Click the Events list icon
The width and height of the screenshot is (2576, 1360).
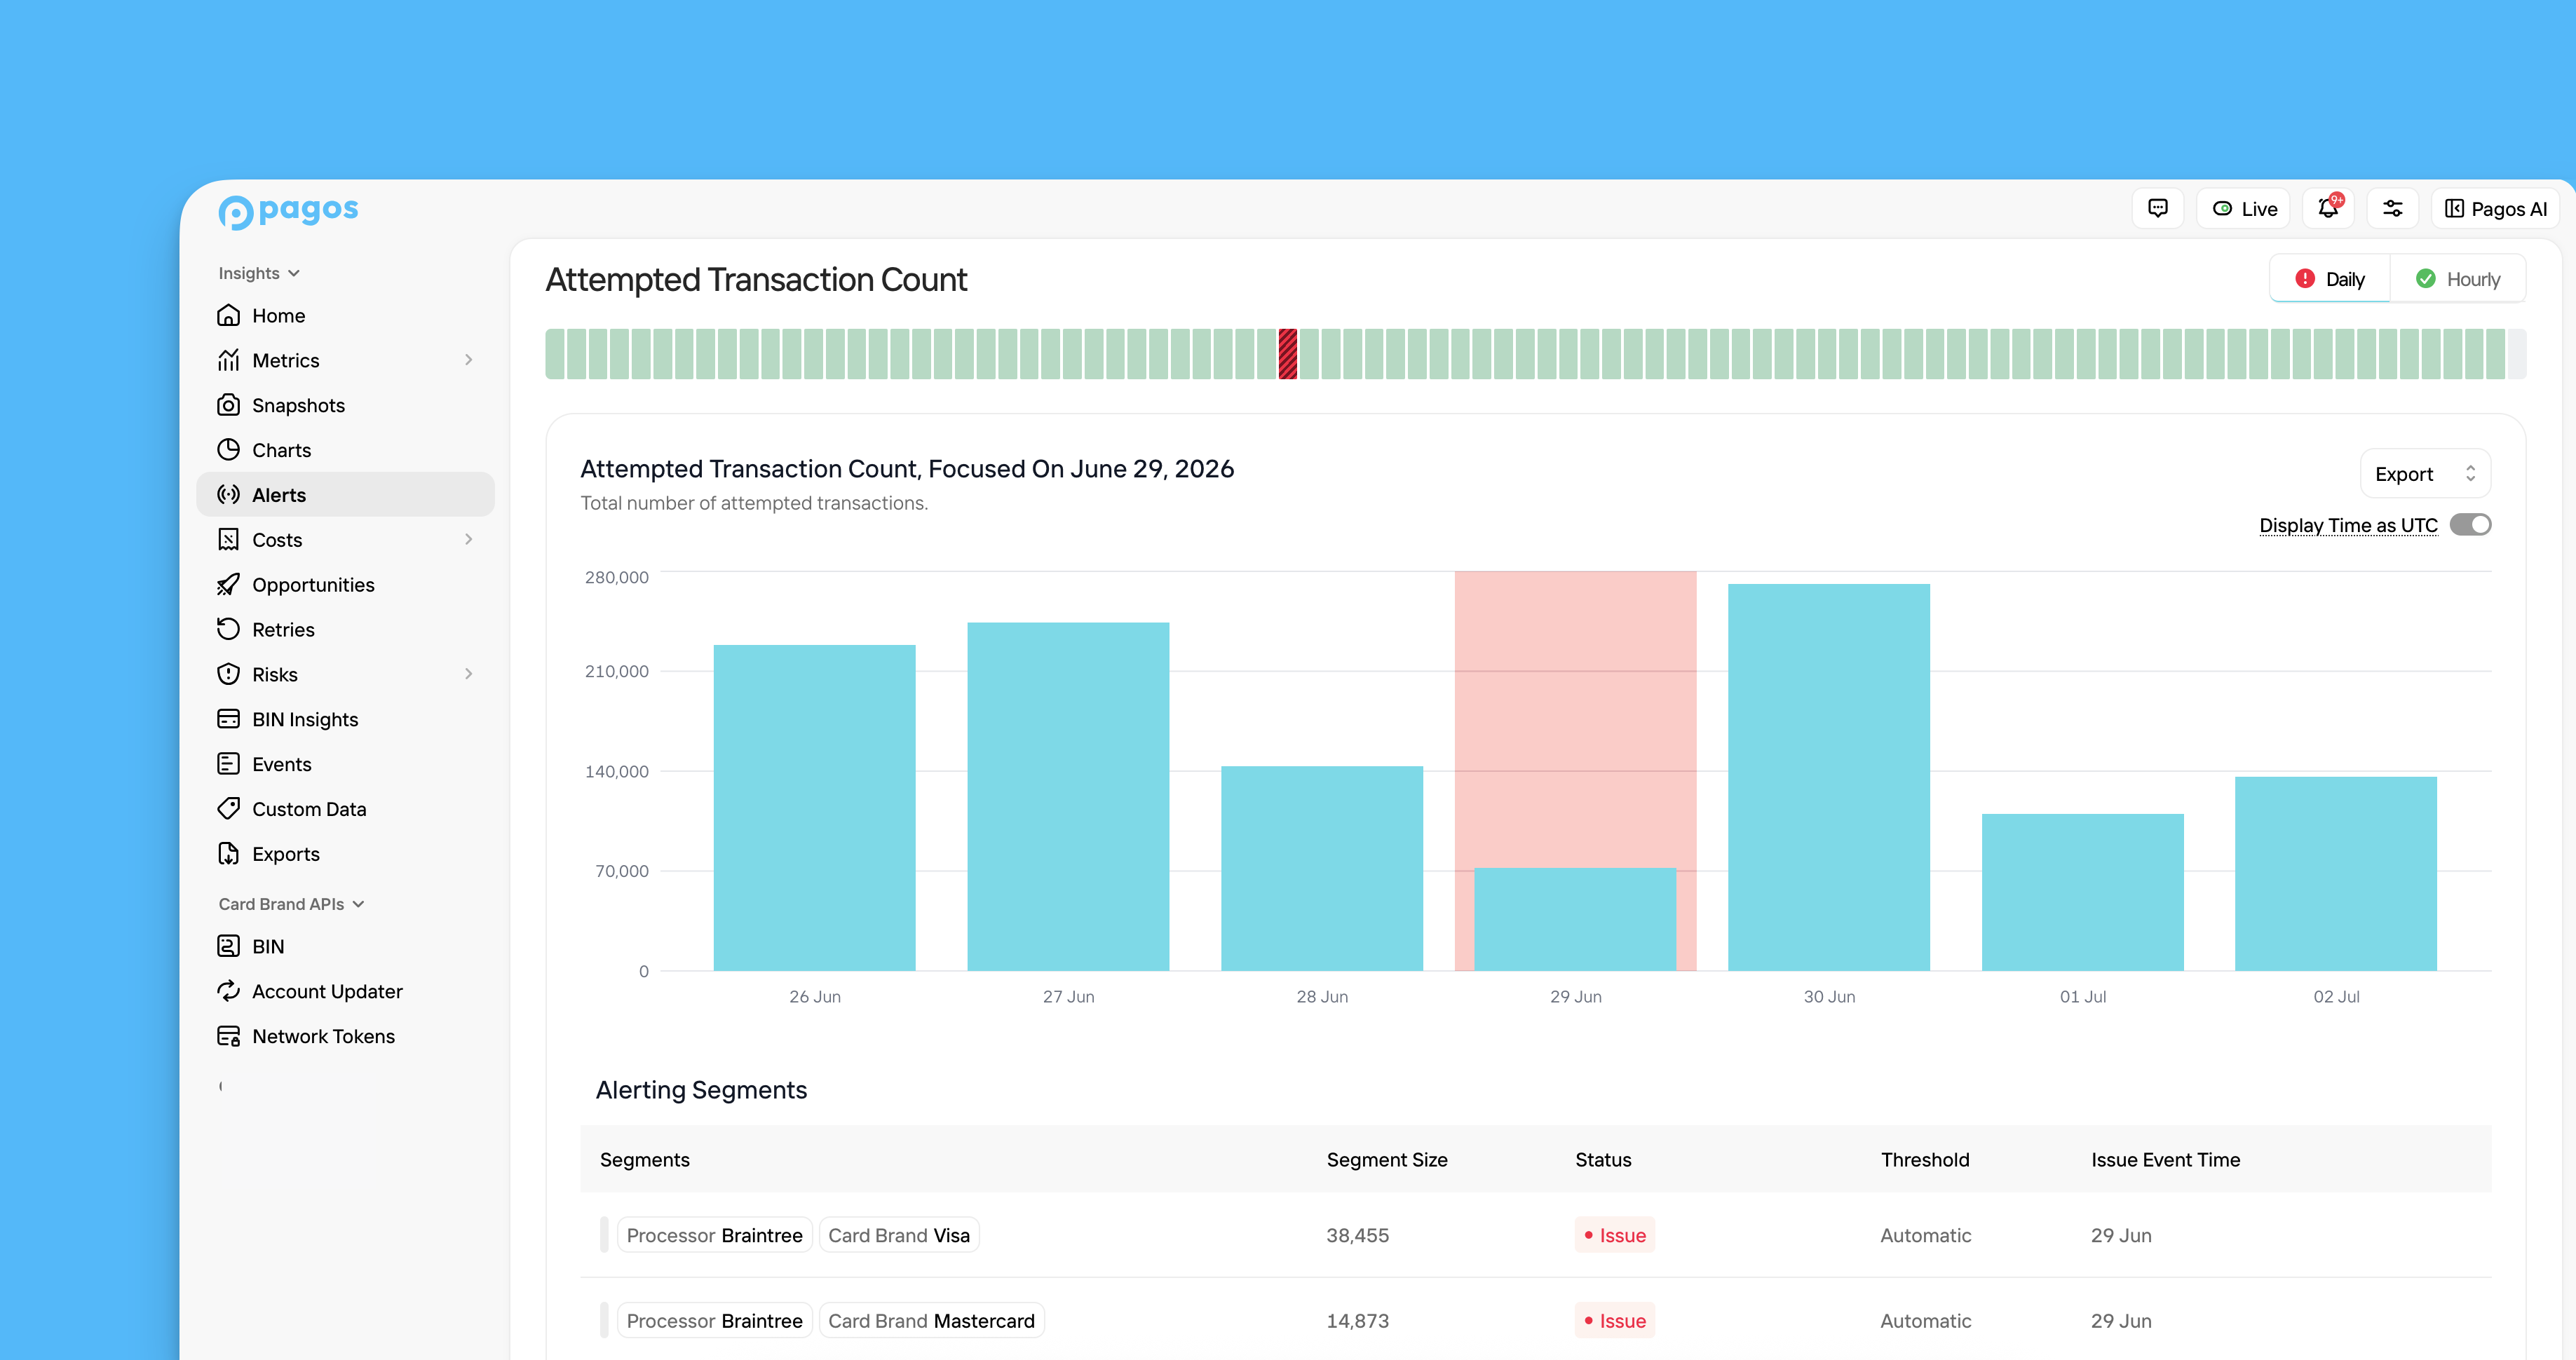(x=228, y=764)
